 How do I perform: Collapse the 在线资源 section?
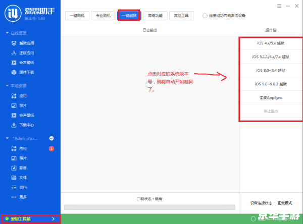tap(7, 33)
